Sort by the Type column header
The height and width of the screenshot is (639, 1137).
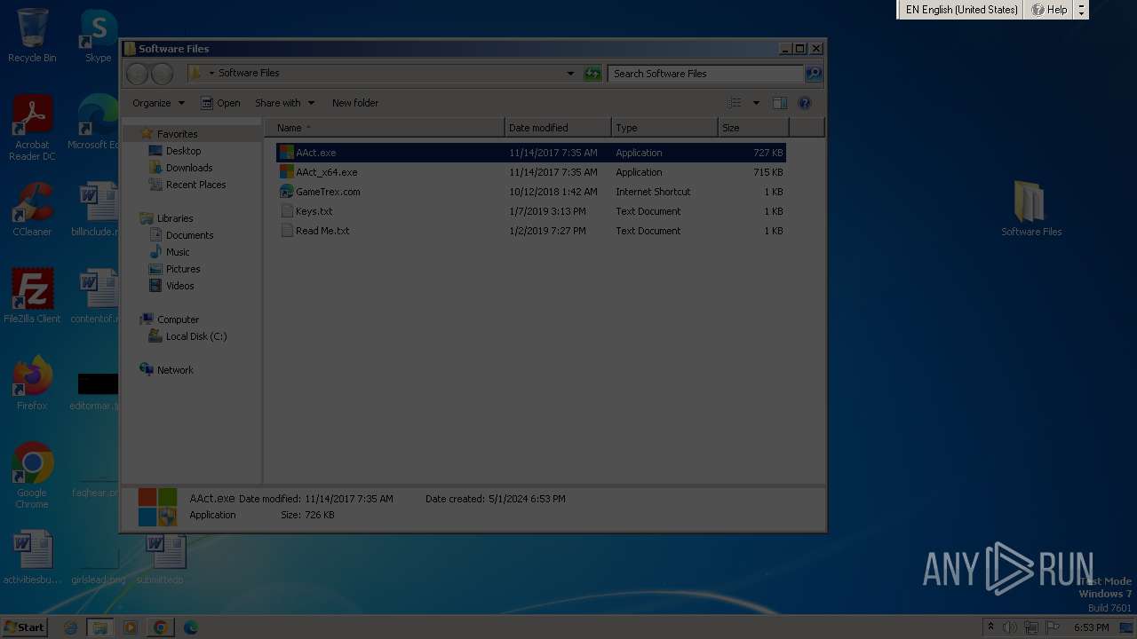pyautogui.click(x=664, y=128)
